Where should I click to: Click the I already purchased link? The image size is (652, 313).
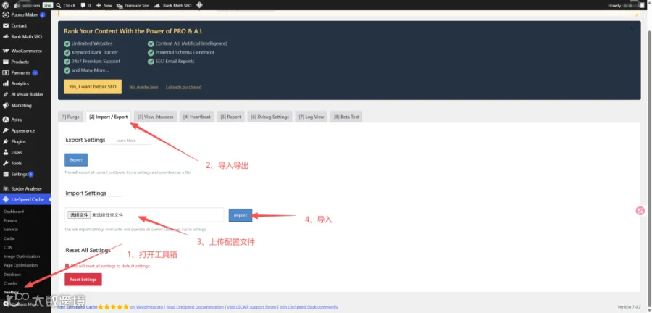(183, 87)
